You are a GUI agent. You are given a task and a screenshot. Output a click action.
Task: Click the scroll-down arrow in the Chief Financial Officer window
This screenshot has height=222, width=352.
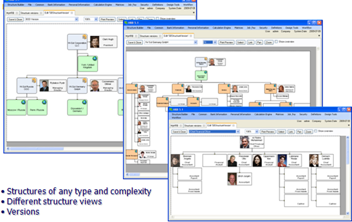348,213
